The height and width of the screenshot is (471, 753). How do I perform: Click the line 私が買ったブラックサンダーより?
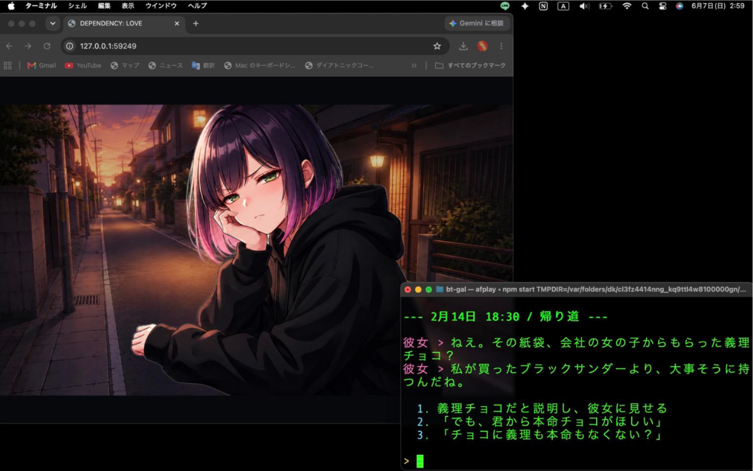tap(576, 375)
